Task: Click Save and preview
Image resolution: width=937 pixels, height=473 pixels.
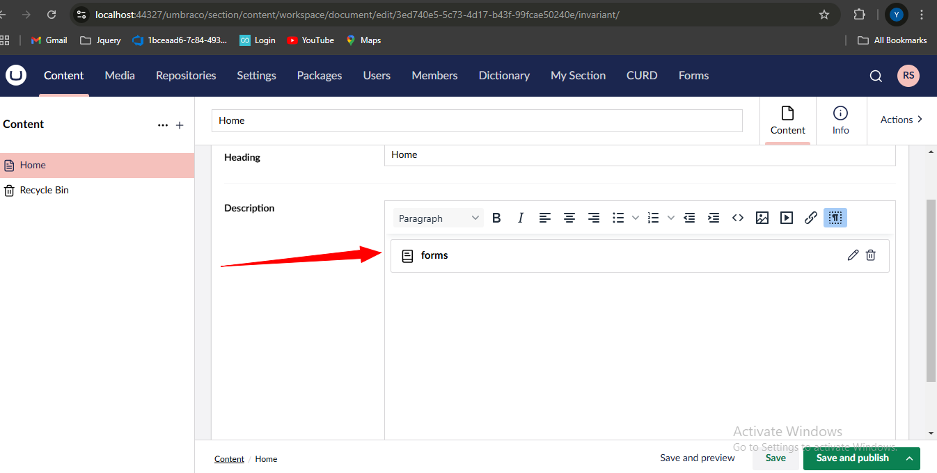Action: (698, 458)
